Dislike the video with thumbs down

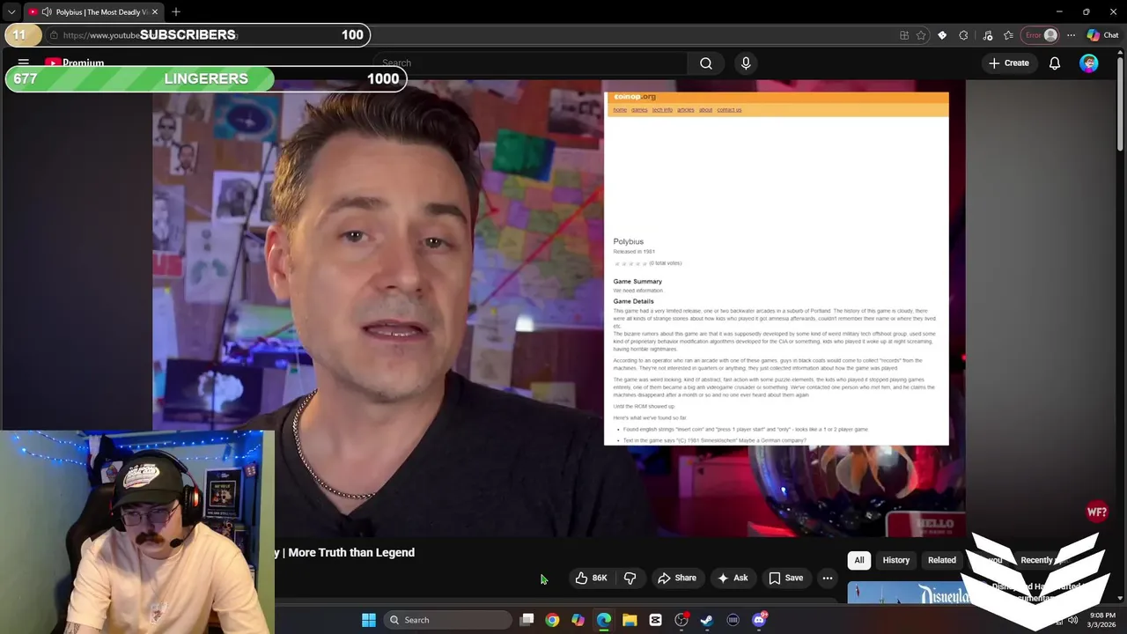630,578
